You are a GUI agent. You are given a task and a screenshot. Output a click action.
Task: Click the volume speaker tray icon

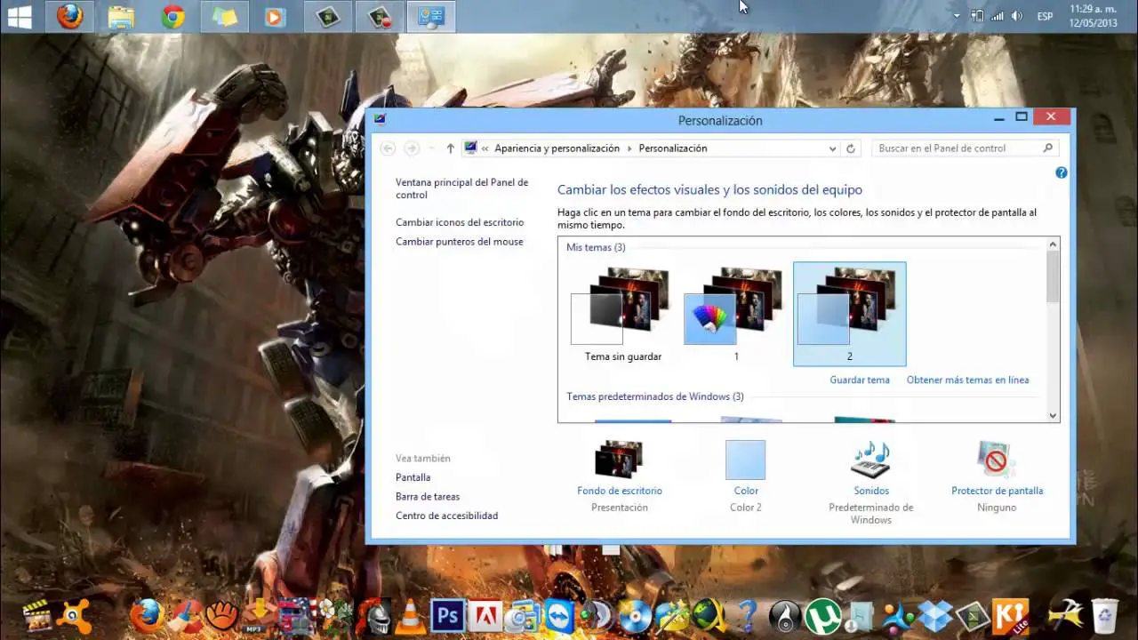point(1017,16)
